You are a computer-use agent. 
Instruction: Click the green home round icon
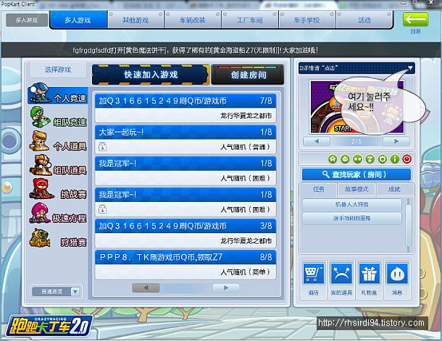(x=333, y=159)
